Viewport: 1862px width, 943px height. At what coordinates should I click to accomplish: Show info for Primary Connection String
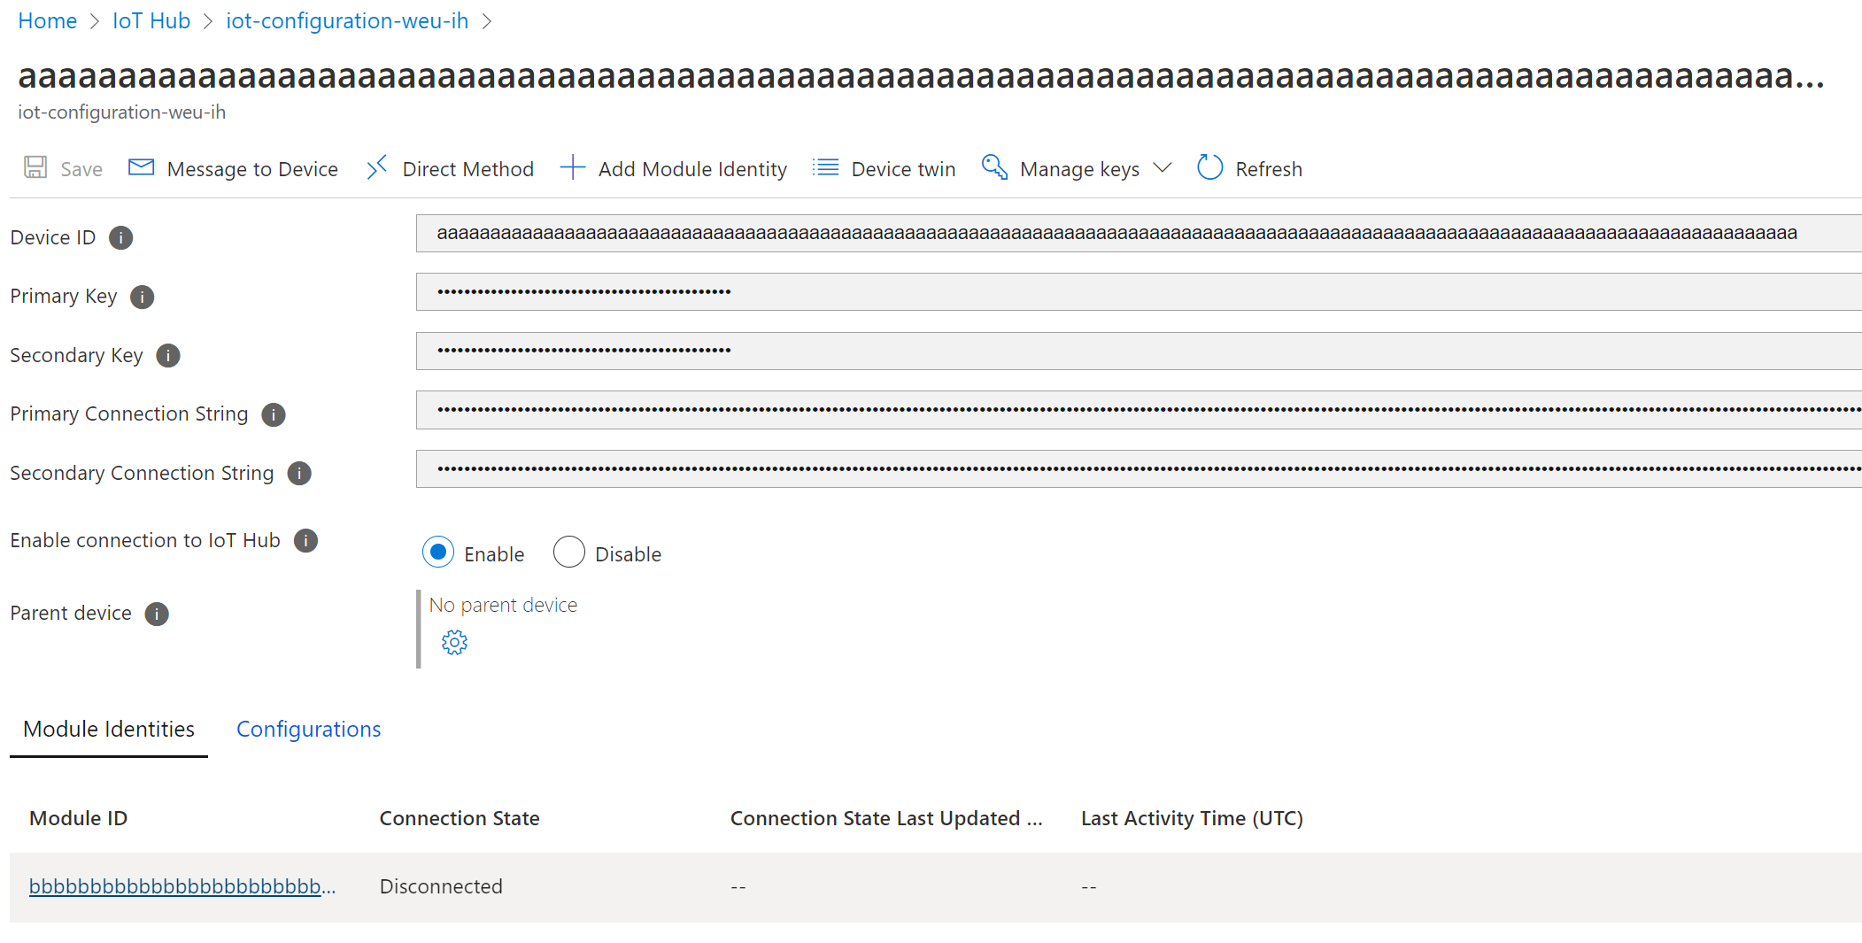click(274, 415)
